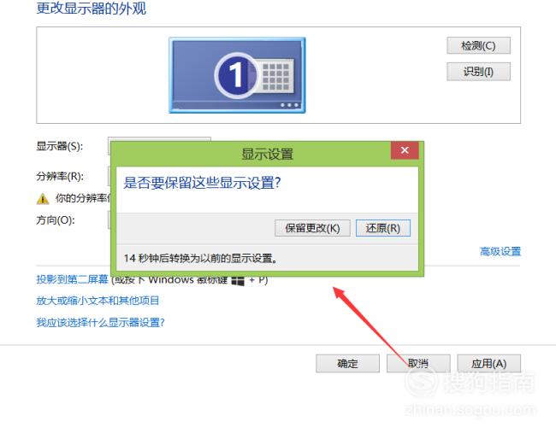556x439 pixels.
Task: Open the 高级设置 advanced settings link
Action: [x=500, y=251]
